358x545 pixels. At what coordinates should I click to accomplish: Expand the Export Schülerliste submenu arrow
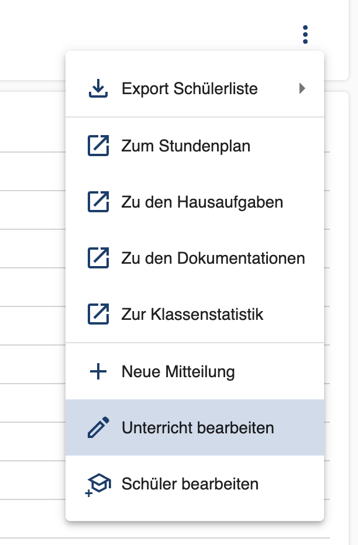coord(302,88)
